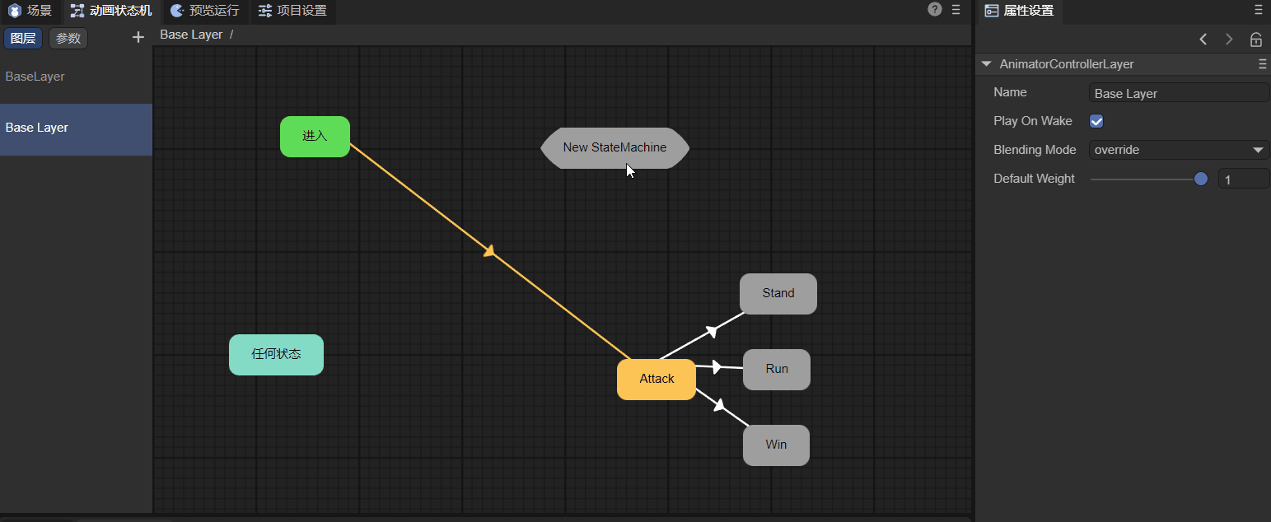1271x522 pixels.
Task: Open the animation panel hamburger menu
Action: [x=956, y=10]
